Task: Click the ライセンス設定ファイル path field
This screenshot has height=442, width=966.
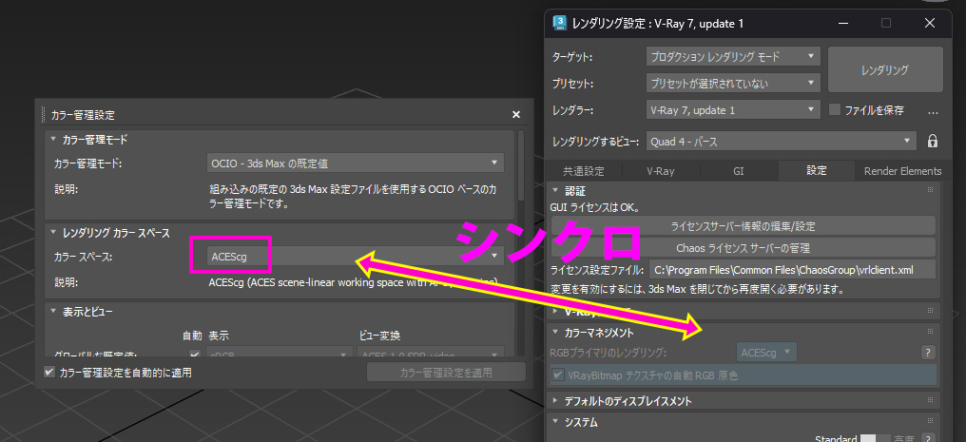Action: pyautogui.click(x=792, y=270)
